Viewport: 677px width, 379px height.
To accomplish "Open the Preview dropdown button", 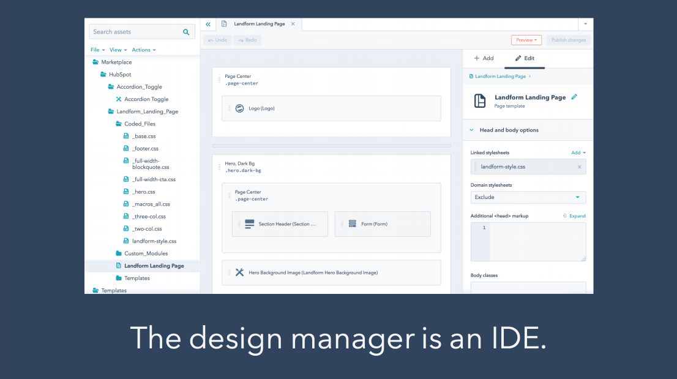I will pos(526,40).
